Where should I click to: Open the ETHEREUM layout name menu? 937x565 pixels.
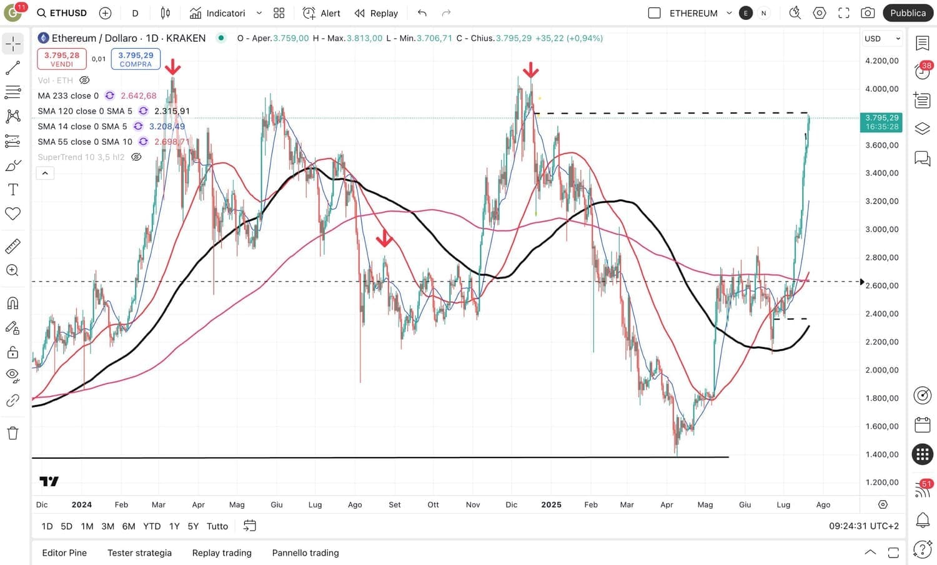[x=700, y=13]
